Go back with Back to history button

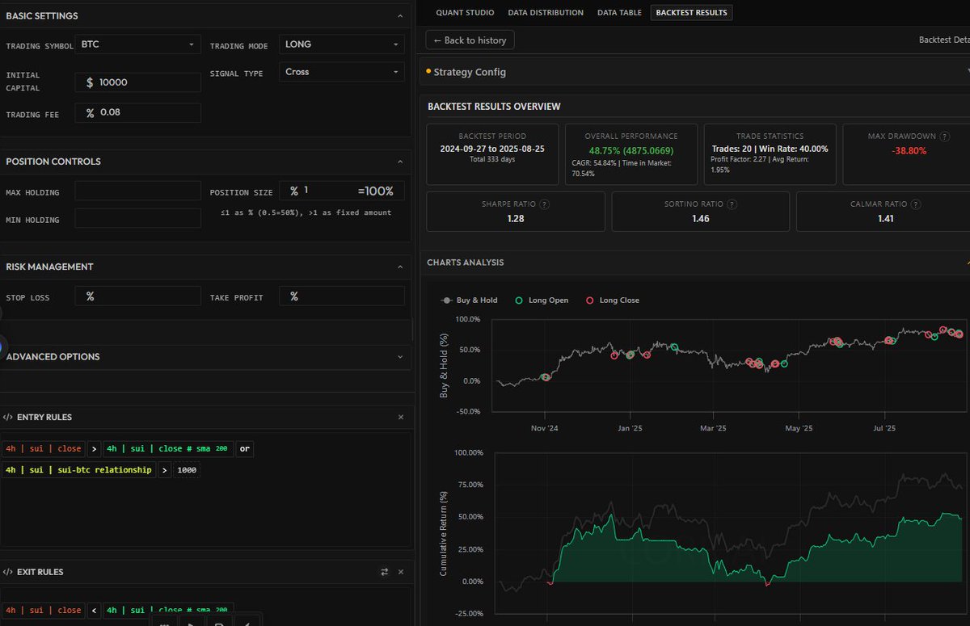[470, 40]
